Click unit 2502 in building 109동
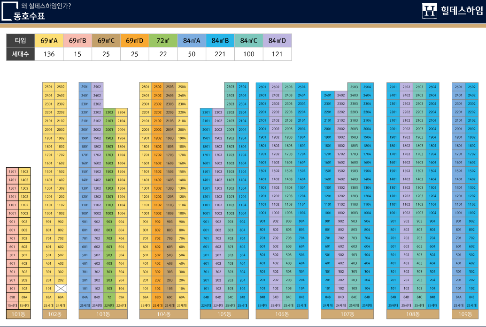 472,87
